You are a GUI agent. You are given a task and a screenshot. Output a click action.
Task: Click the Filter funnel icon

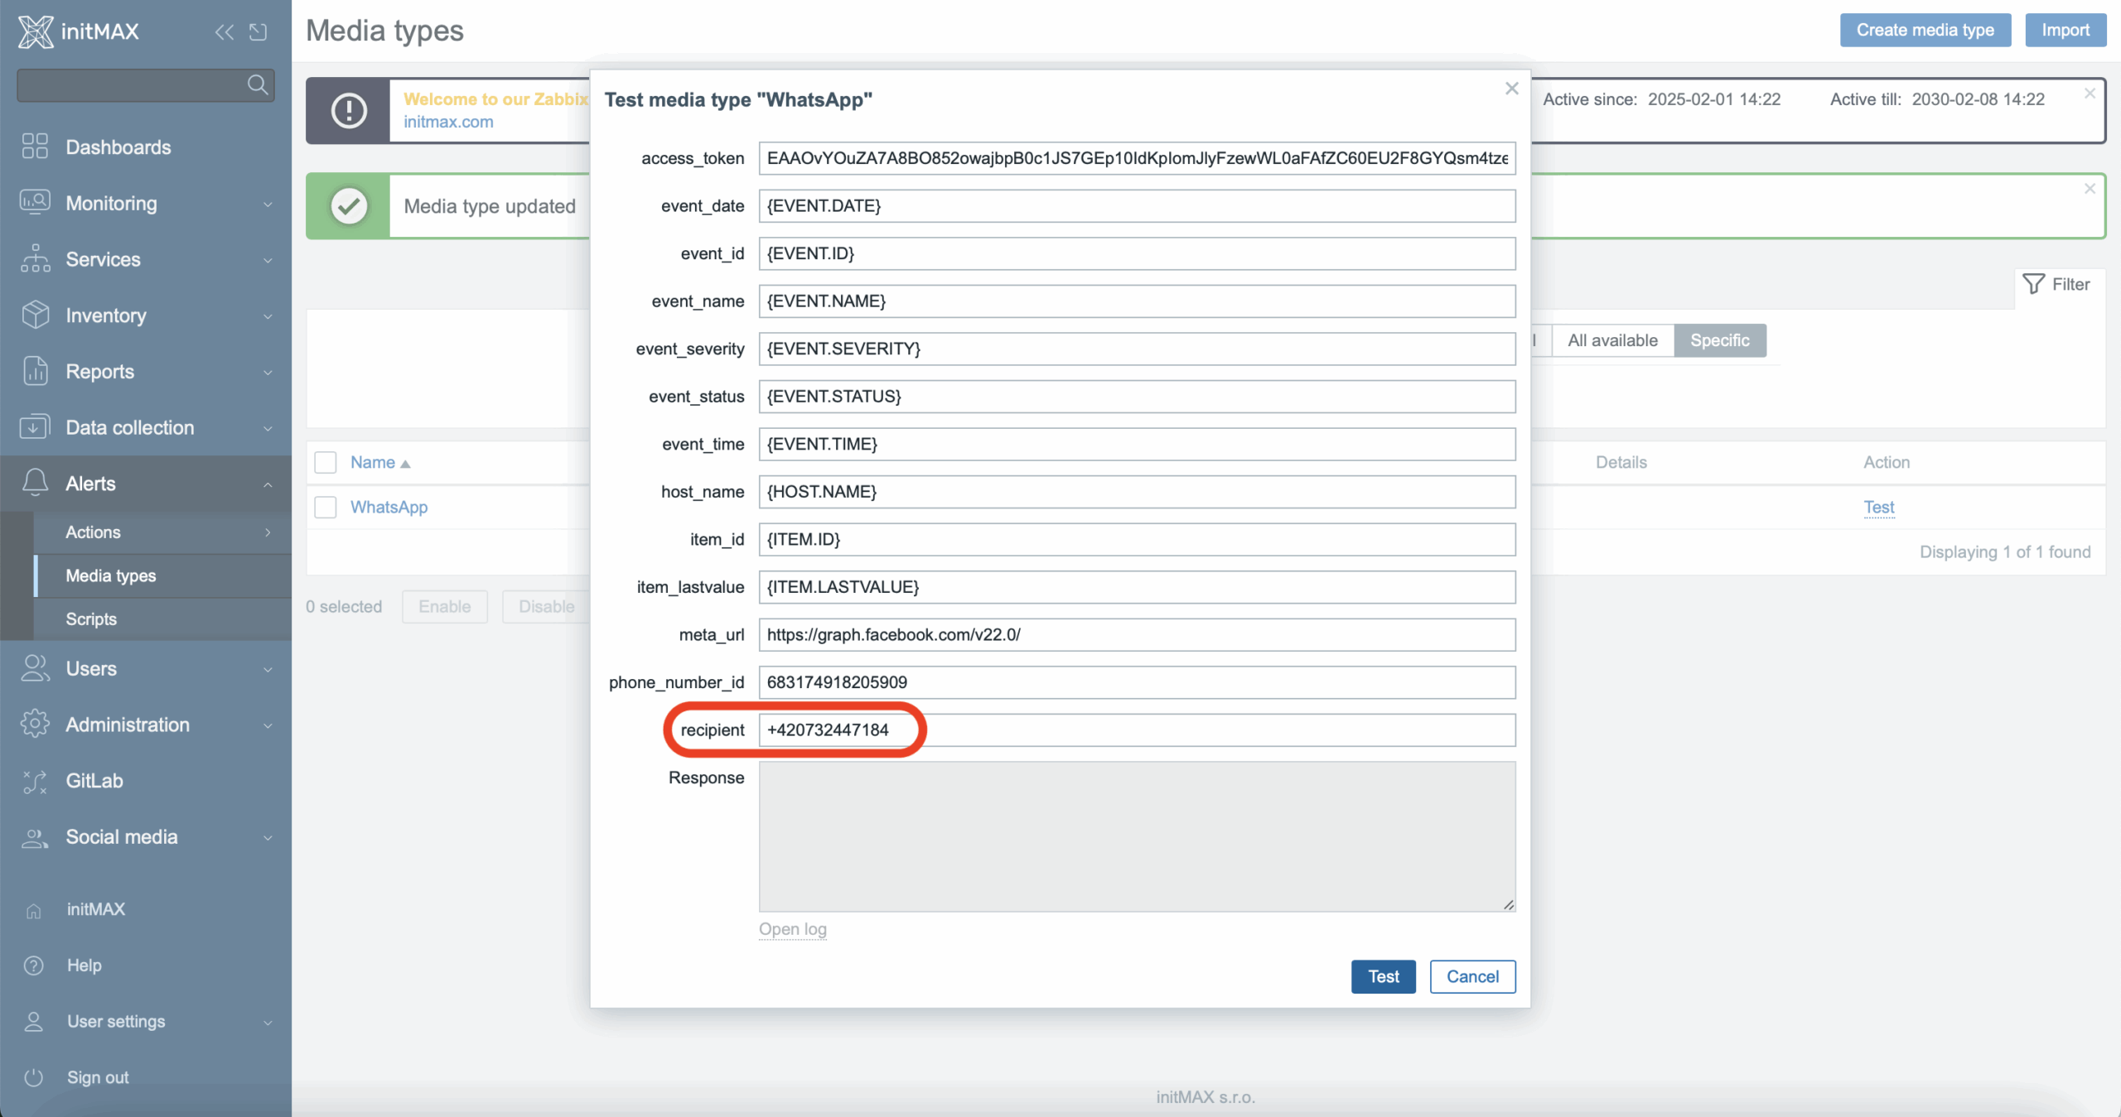[2033, 284]
